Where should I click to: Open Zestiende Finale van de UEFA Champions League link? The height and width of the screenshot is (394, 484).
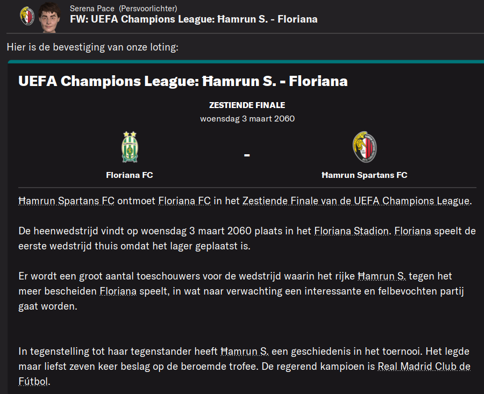(356, 201)
